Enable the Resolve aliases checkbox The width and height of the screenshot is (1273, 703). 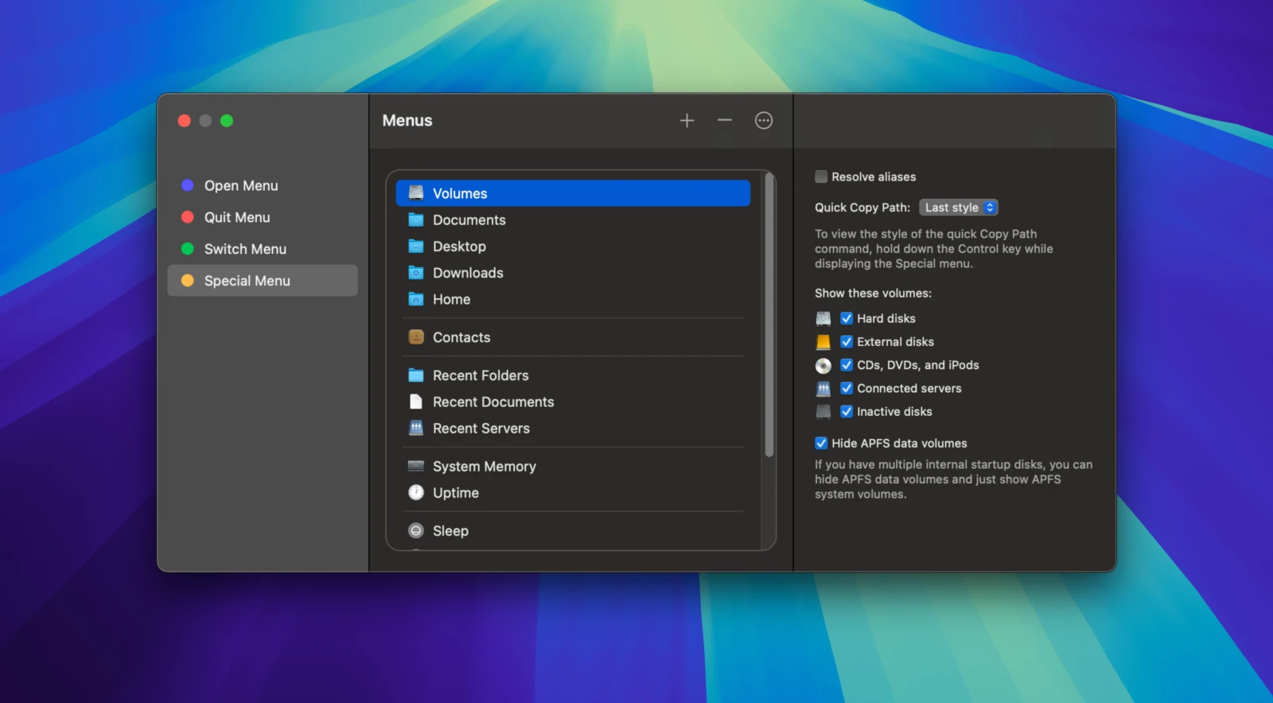pyautogui.click(x=821, y=177)
